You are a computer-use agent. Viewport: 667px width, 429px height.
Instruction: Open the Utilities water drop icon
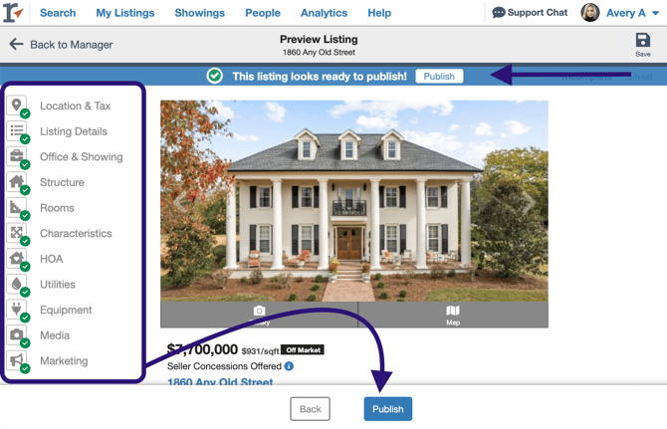[17, 283]
